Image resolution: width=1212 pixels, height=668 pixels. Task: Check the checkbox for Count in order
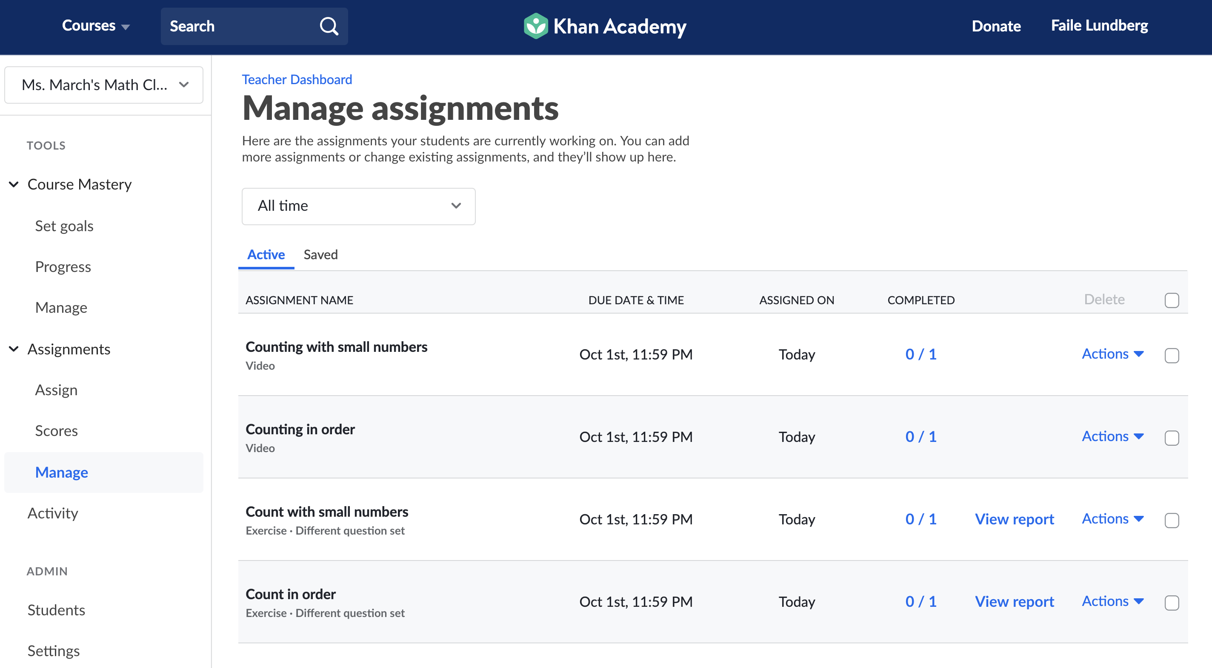point(1173,603)
